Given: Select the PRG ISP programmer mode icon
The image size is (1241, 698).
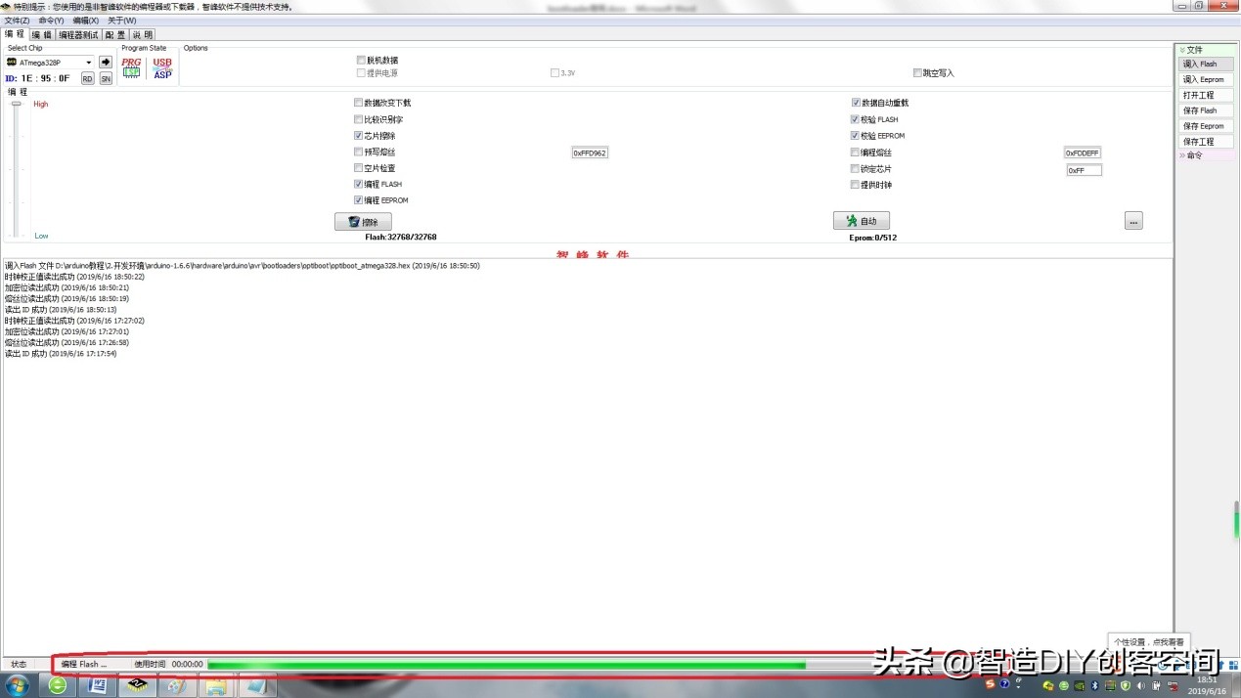Looking at the screenshot, I should [x=130, y=66].
